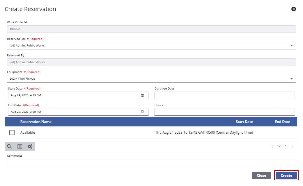Screen dimensions: 303x186
Task: Sort by End Date column header
Action: [282, 122]
